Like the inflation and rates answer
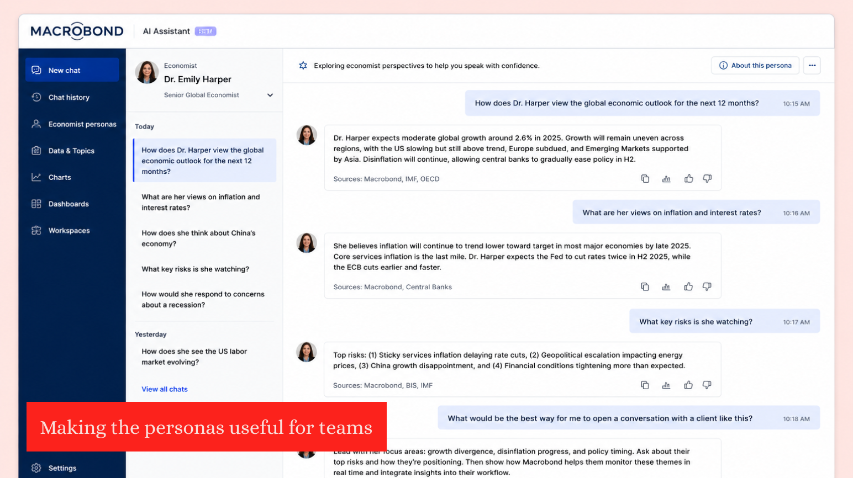Screen dimensions: 853x478 [x=688, y=286]
